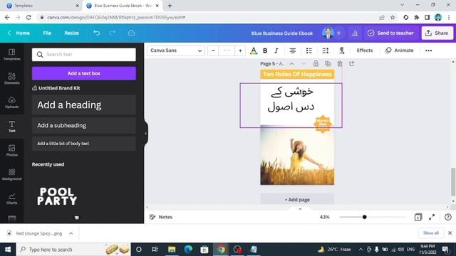Toggle bold formatting

[265, 50]
